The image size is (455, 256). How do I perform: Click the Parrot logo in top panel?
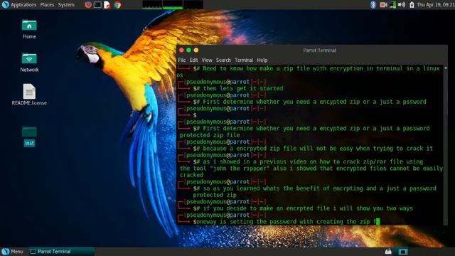tap(5, 5)
